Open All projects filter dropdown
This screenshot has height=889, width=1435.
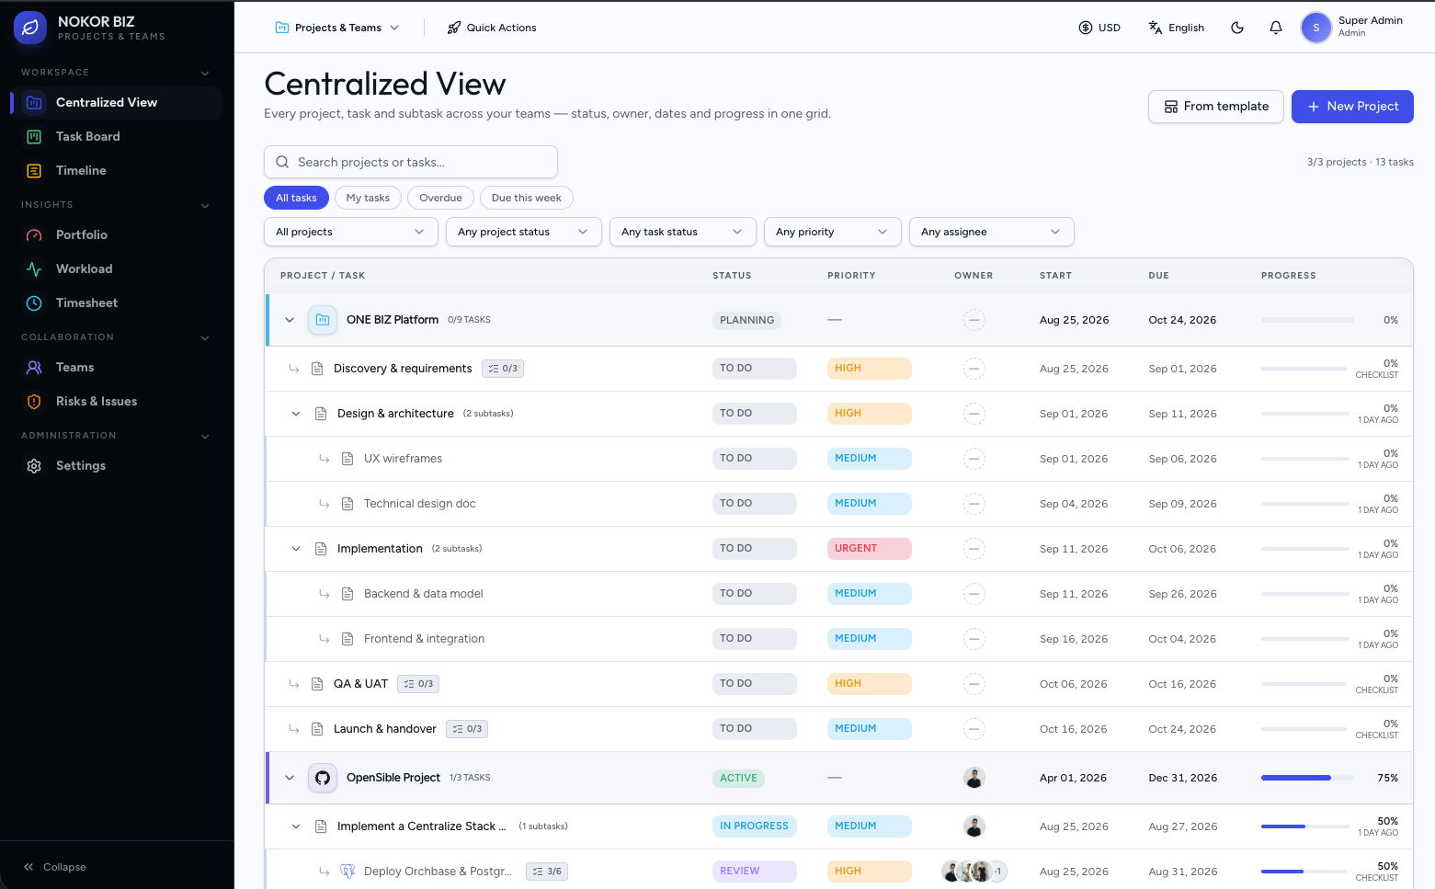[350, 232]
